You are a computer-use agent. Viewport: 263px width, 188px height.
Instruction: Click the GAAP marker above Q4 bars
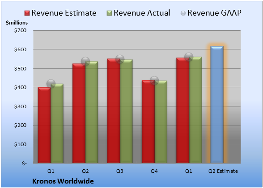[x=154, y=81]
